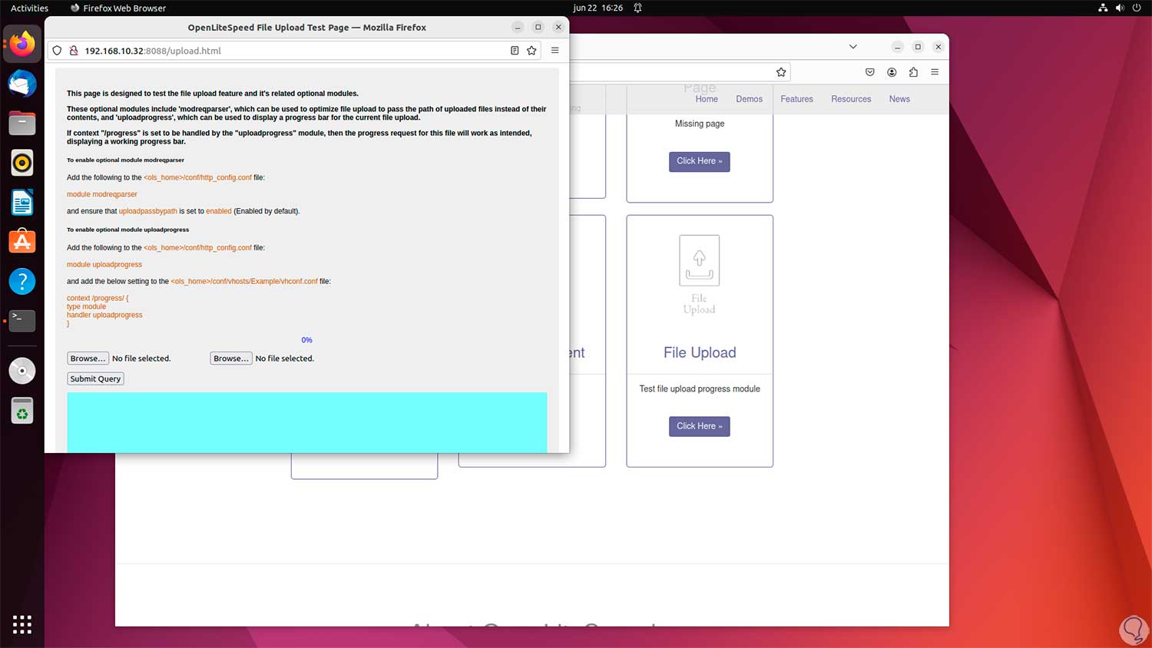
Task: Click the insecure connection lock icon
Action: pos(74,51)
